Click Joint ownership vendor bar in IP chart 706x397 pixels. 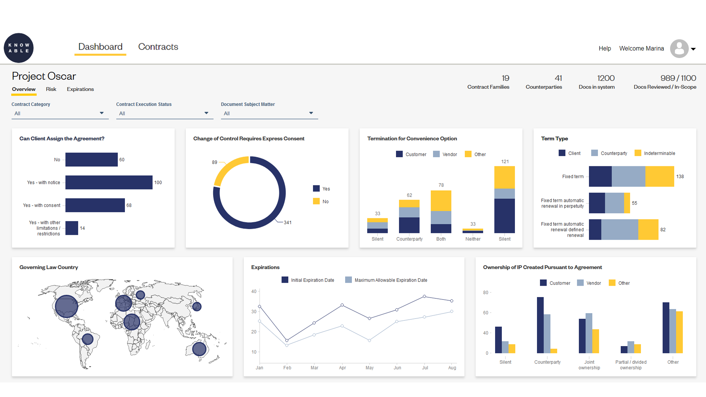click(x=589, y=333)
